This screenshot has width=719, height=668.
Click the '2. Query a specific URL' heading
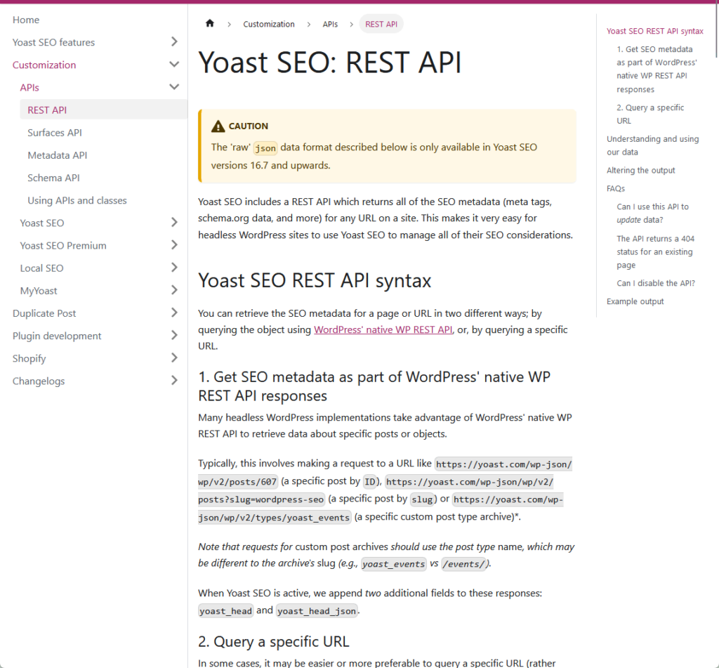273,641
